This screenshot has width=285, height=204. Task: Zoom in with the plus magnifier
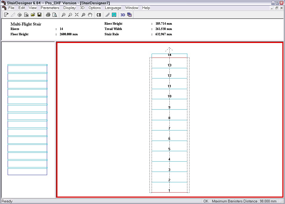pyautogui.click(x=64, y=15)
